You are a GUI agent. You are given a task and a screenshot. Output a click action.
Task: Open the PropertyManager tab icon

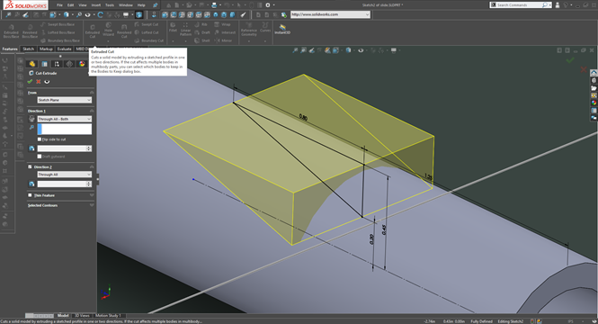[x=45, y=64]
